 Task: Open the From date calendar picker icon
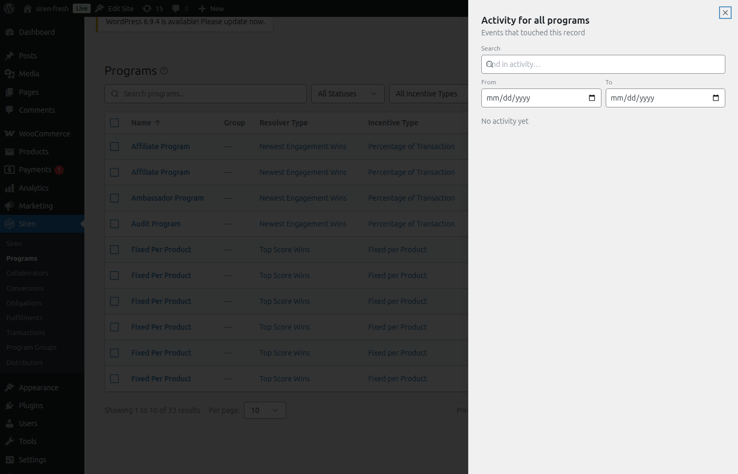(x=591, y=98)
